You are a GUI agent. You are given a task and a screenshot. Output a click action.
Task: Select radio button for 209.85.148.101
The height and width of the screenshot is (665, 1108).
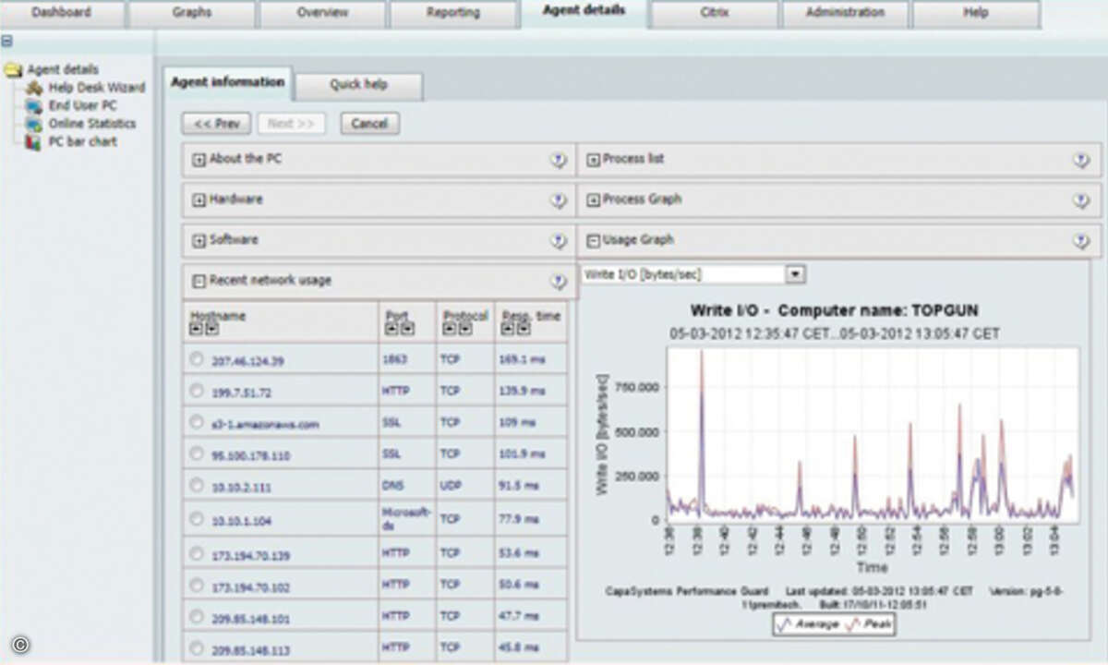pyautogui.click(x=197, y=615)
